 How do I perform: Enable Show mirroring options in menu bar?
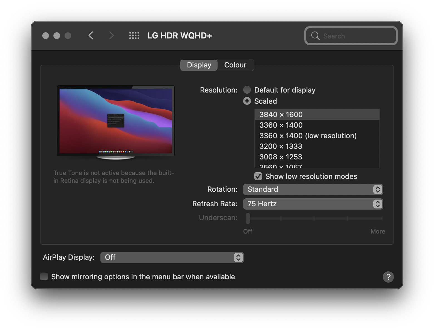pyautogui.click(x=44, y=276)
